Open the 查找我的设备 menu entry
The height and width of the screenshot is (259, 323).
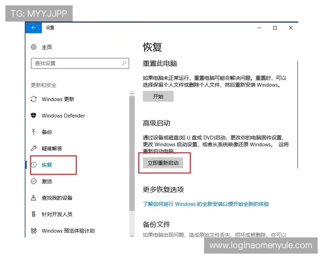[x=57, y=198]
